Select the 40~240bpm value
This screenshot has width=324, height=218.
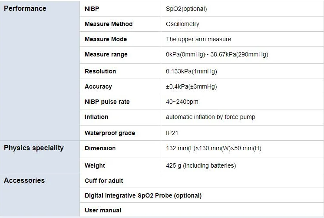182,102
